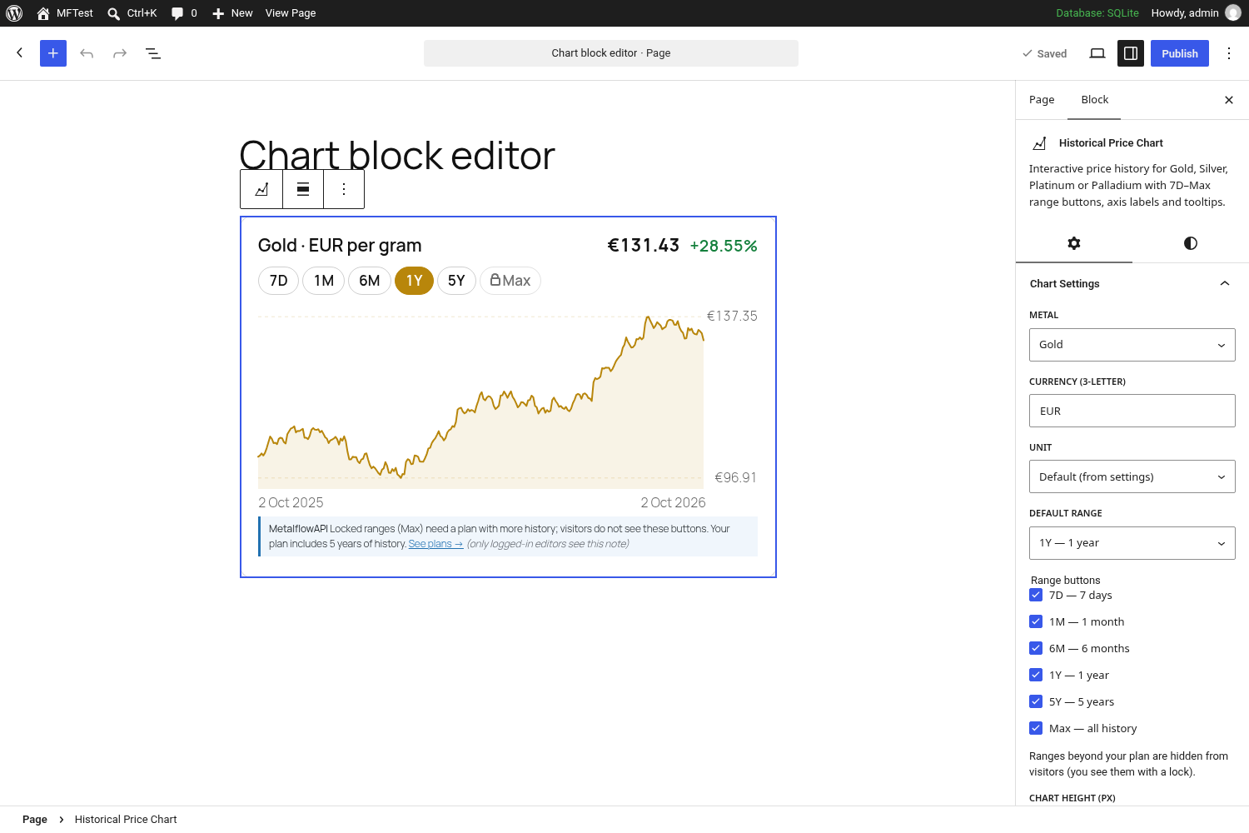The width and height of the screenshot is (1249, 833).
Task: Click the Redo arrow
Action: click(x=120, y=53)
